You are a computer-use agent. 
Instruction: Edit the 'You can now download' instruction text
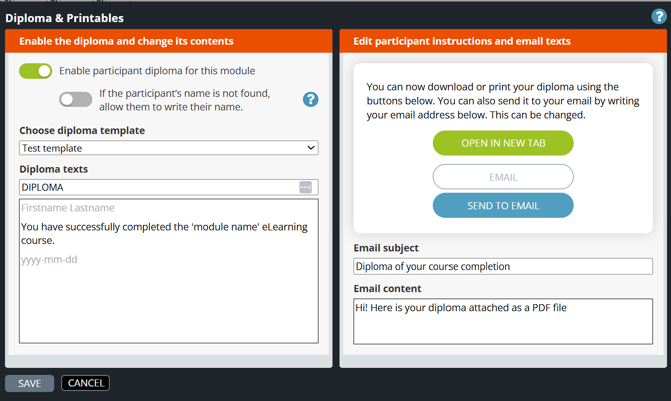pyautogui.click(x=502, y=101)
